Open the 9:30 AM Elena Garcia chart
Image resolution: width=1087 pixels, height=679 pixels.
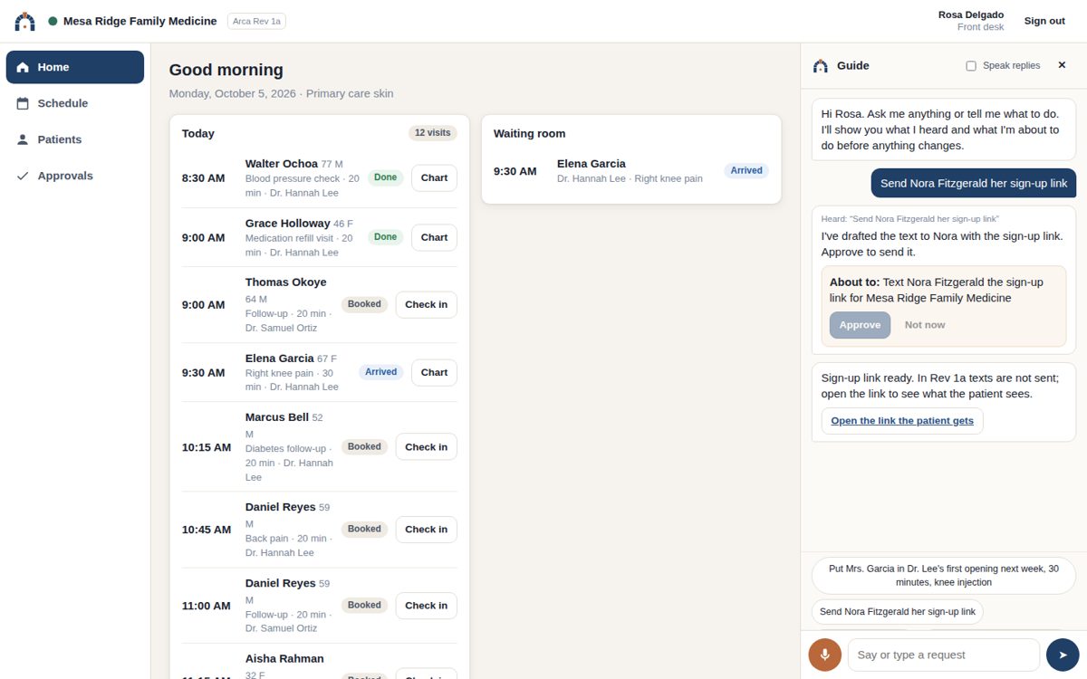[x=434, y=372]
